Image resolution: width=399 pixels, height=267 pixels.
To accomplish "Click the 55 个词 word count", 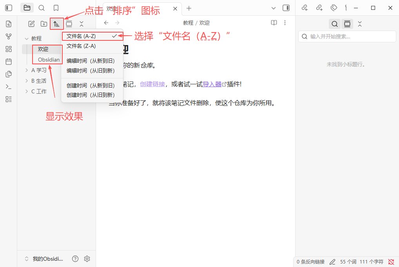I will tap(348, 262).
